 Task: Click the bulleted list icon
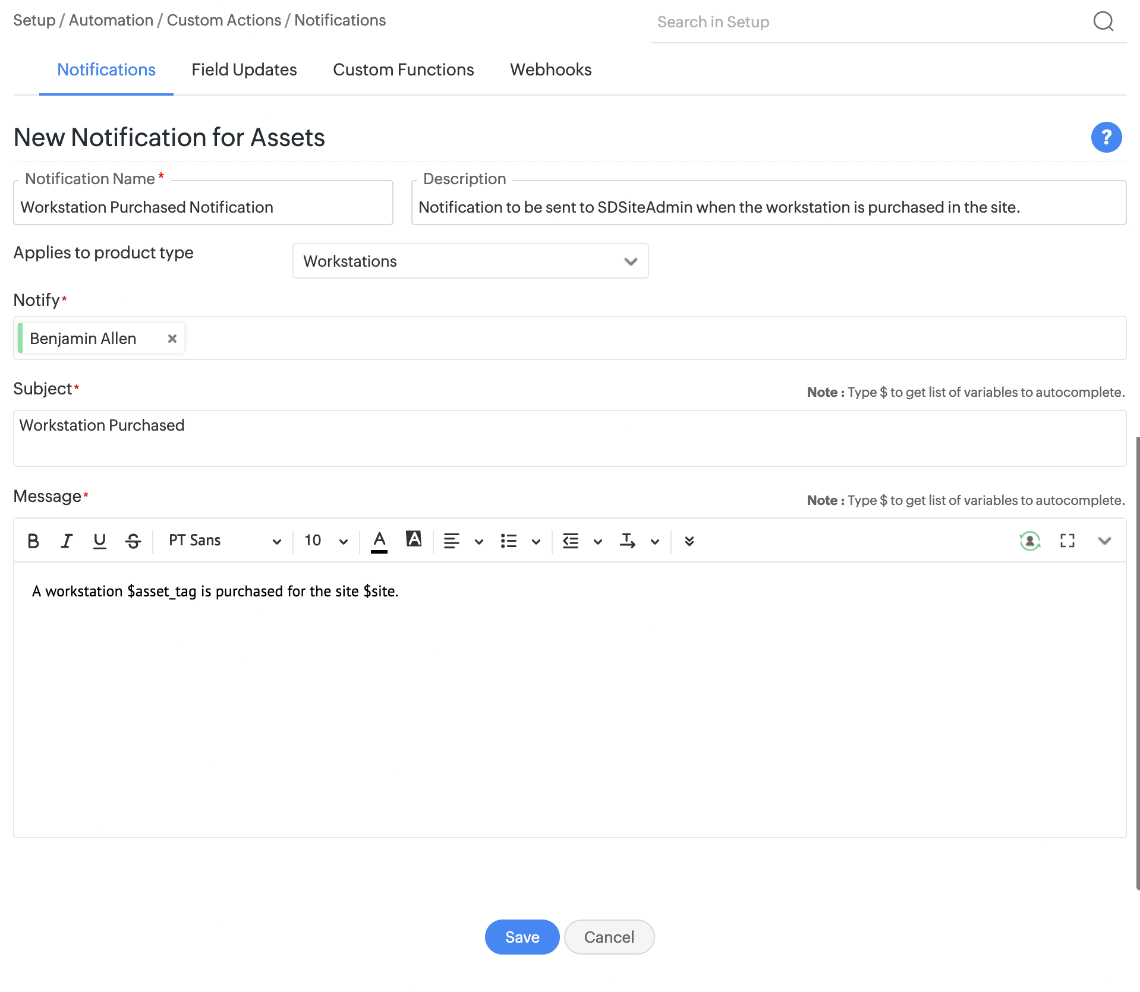coord(509,541)
